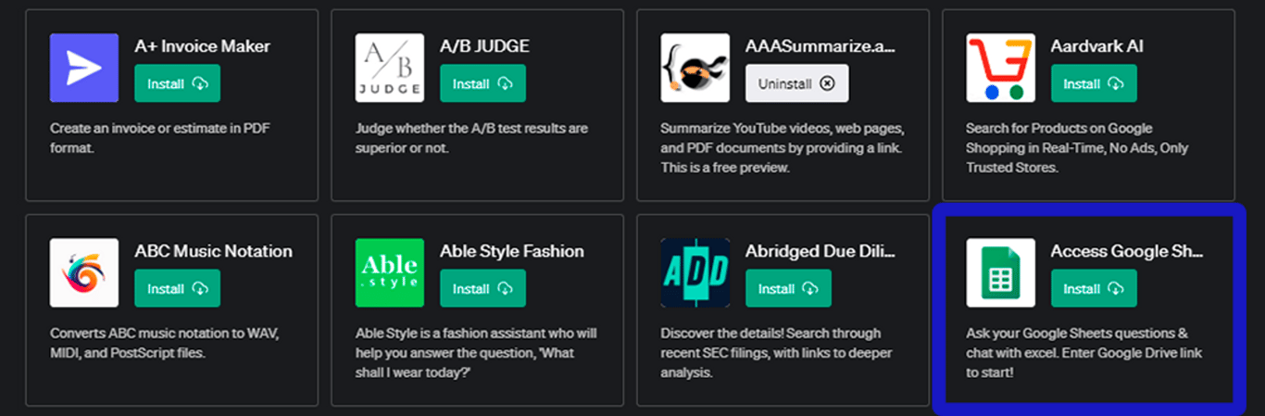1265x416 pixels.
Task: Click the Access Google Sheets description text
Action: coord(1083,352)
